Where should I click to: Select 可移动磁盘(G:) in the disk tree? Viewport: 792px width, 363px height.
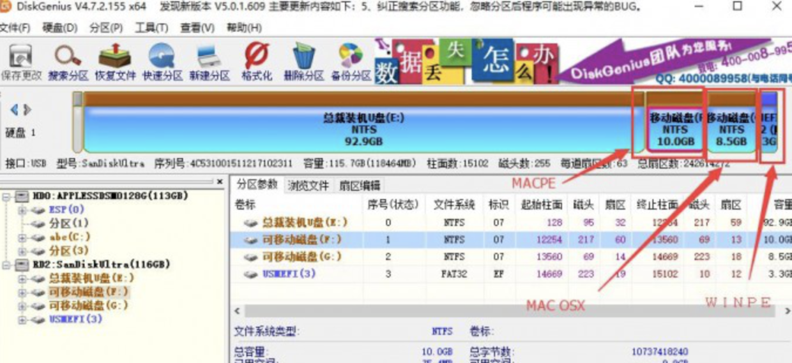click(88, 306)
